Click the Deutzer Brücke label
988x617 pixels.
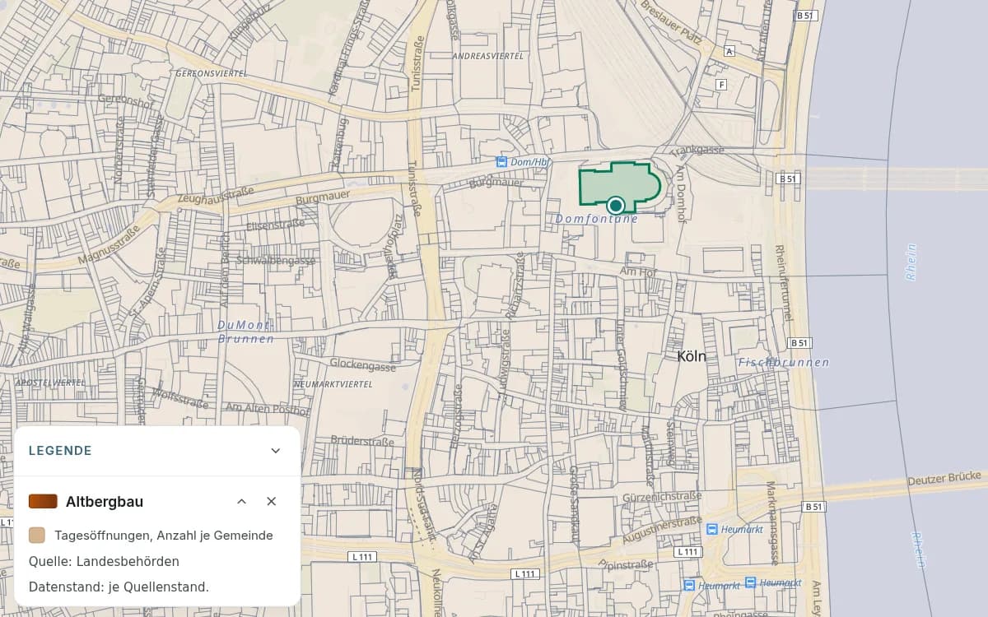(944, 479)
